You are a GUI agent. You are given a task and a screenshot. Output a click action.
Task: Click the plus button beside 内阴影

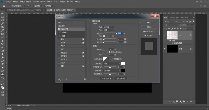click(83, 42)
